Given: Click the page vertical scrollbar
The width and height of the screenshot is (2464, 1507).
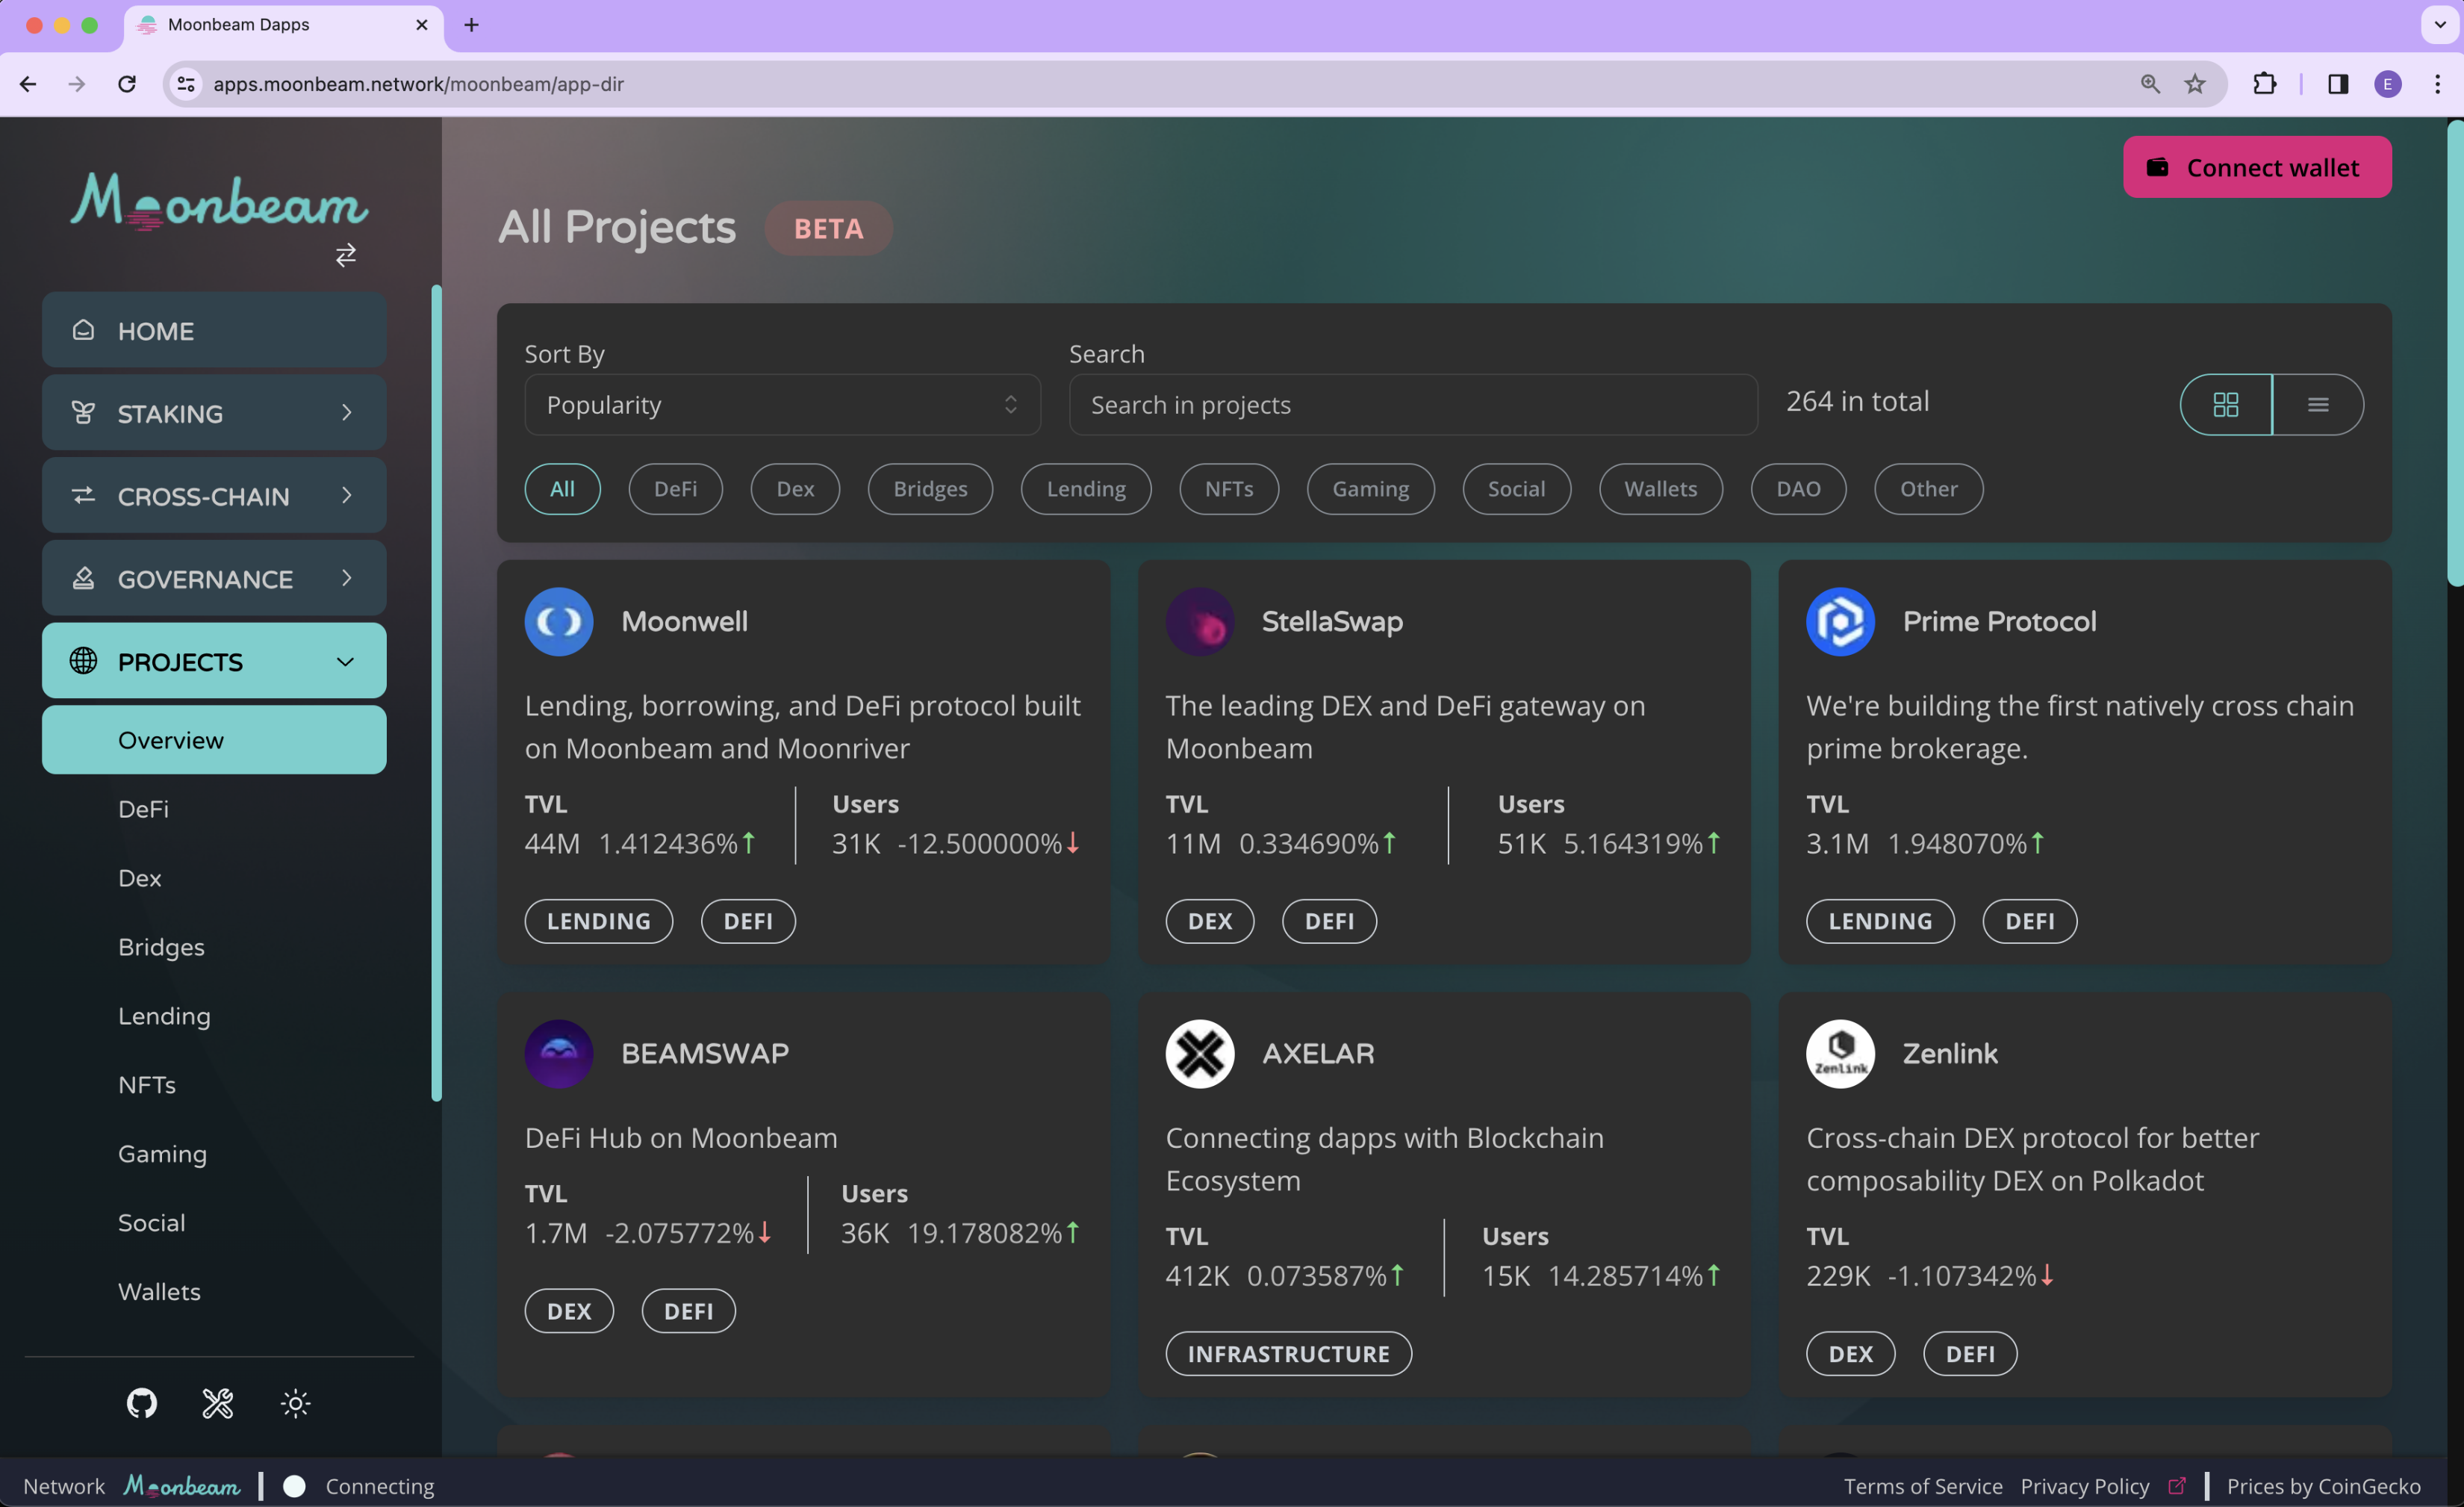Looking at the screenshot, I should click(x=2455, y=352).
